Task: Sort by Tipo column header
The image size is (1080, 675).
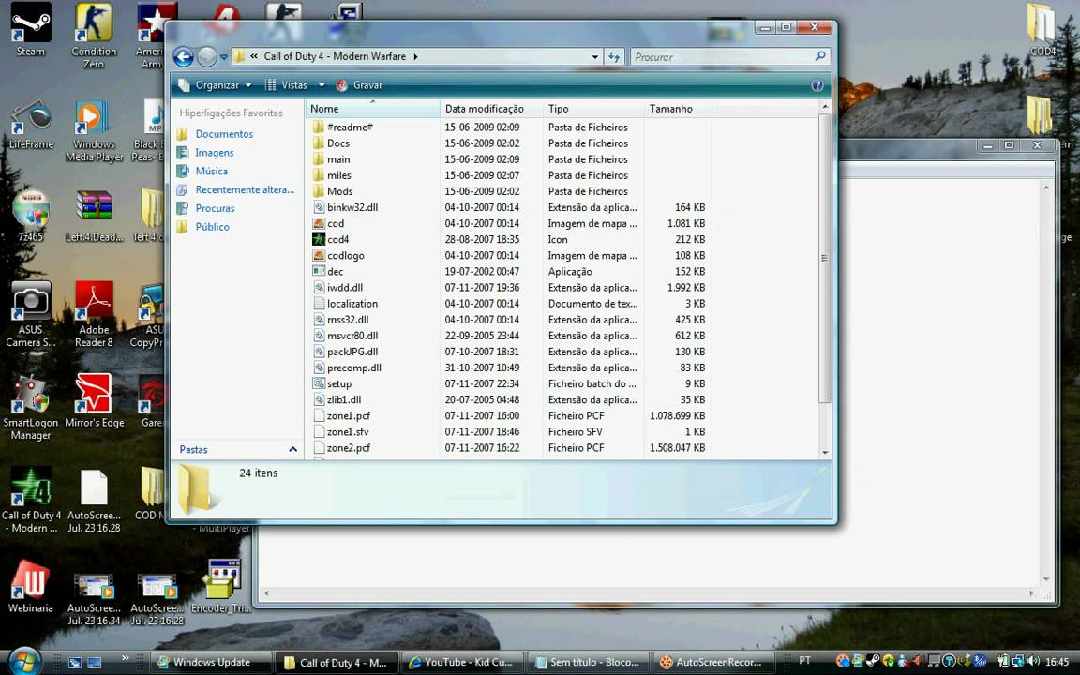Action: pos(593,109)
